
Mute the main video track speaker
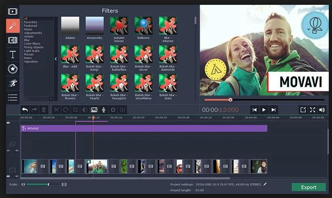[17, 176]
